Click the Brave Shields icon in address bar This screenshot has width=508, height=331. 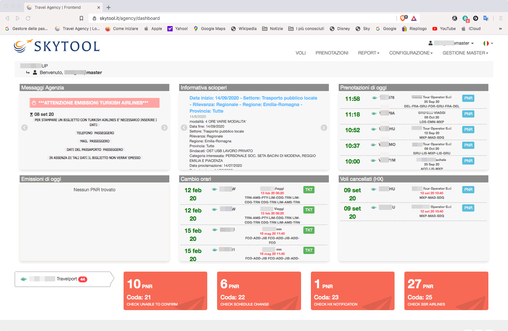click(403, 18)
